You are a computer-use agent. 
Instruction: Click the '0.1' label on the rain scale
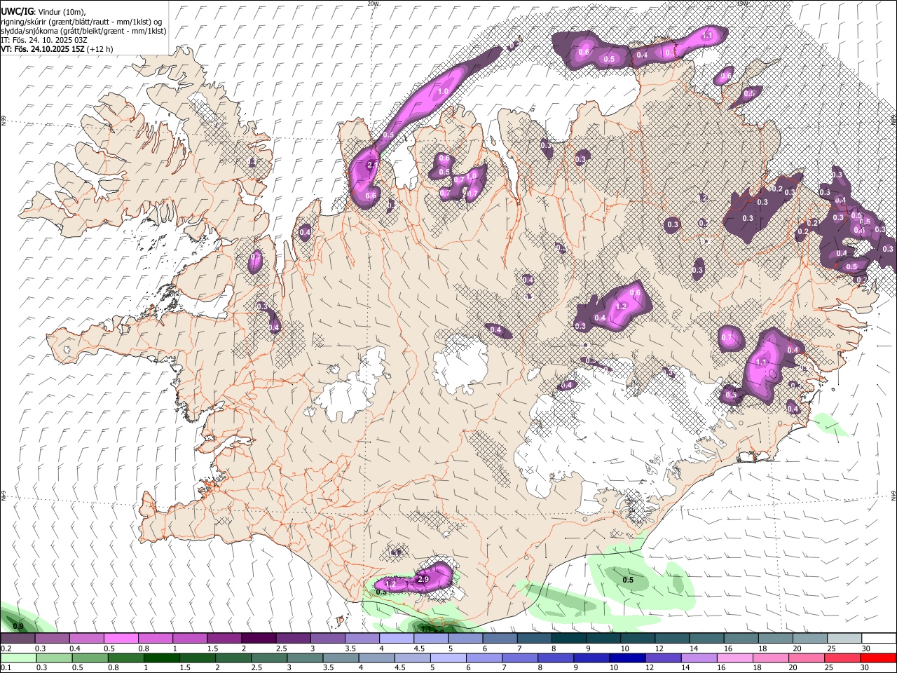(x=6, y=668)
